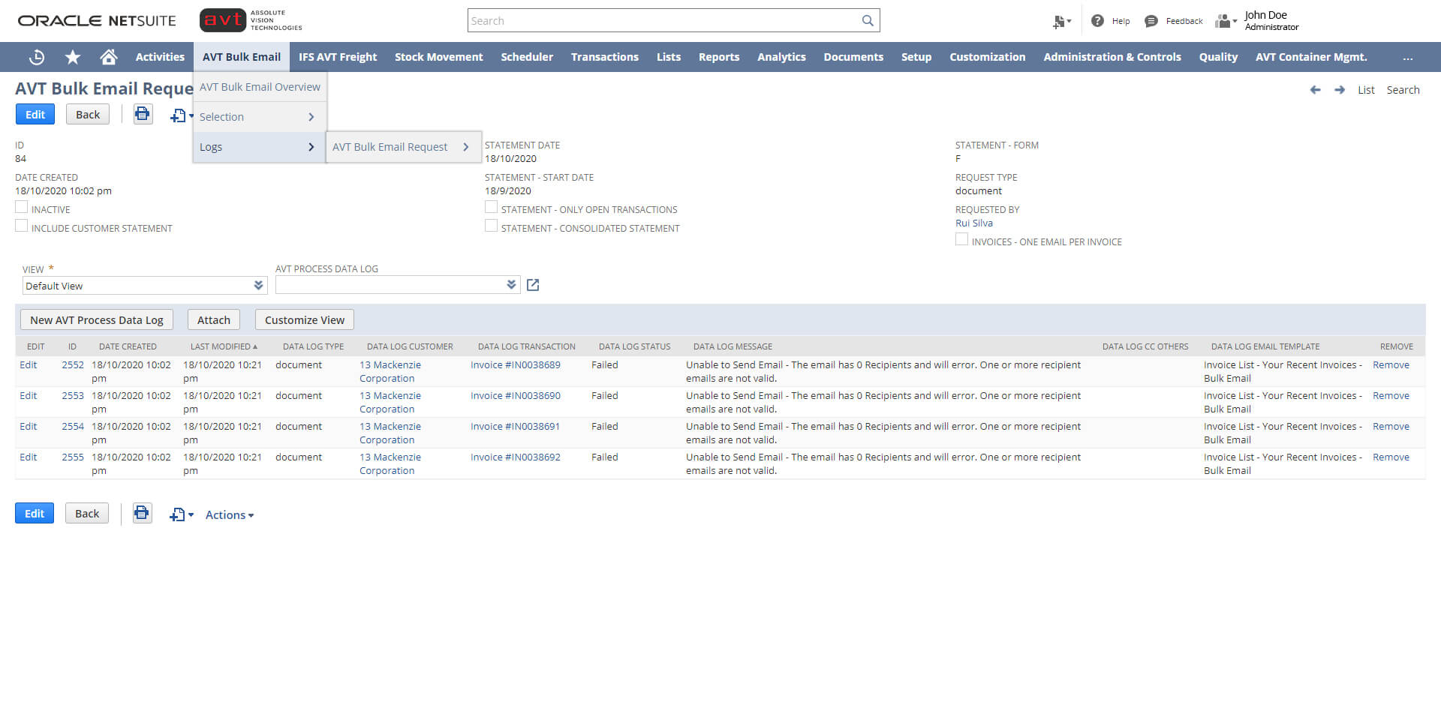
Task: Click the shortcuts star icon
Action: (x=72, y=57)
